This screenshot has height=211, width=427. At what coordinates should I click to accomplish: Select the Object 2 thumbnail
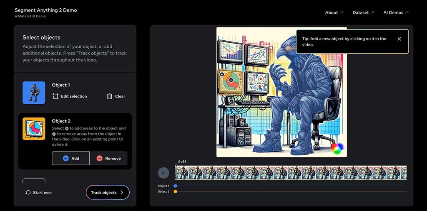click(x=34, y=128)
